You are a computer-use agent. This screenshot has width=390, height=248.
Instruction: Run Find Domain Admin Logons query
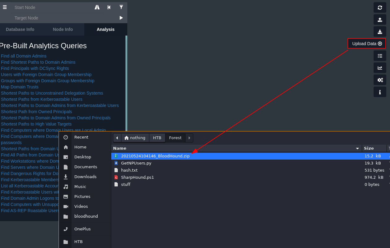30,198
